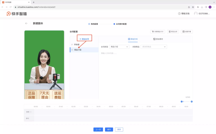Click the browser forward arrow
216x134 pixels.
[x=7, y=7]
